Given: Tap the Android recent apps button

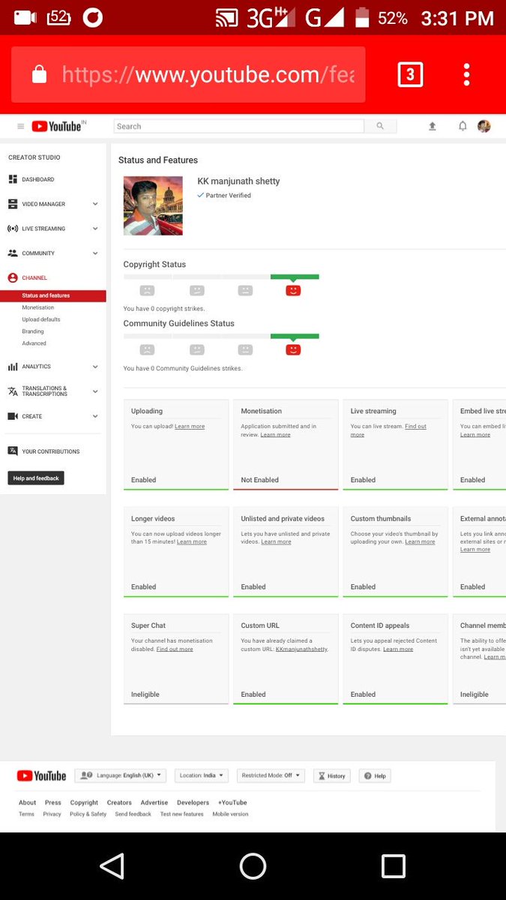Looking at the screenshot, I should click(394, 866).
